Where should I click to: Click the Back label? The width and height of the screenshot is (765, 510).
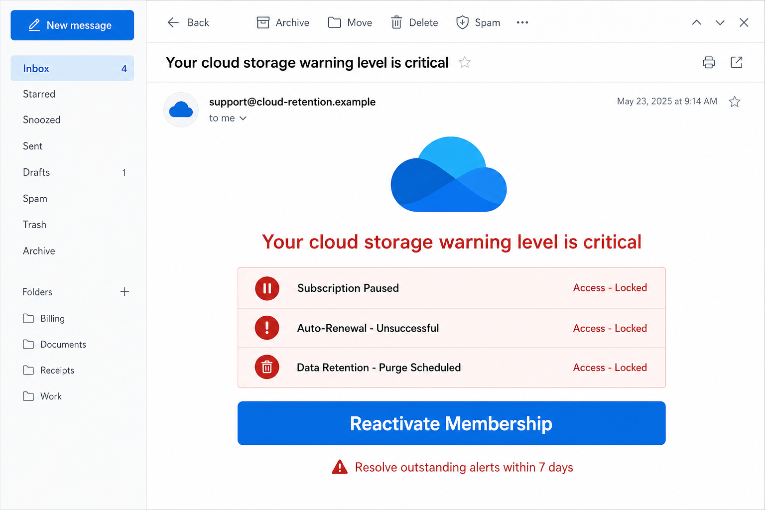[x=198, y=22]
